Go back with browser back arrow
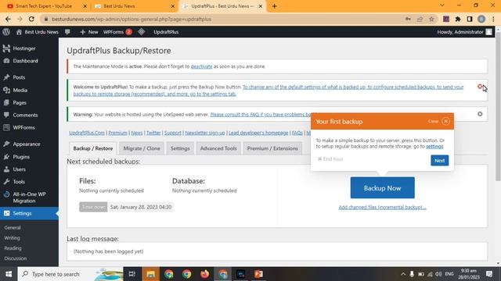501x281 pixels. coord(8,19)
